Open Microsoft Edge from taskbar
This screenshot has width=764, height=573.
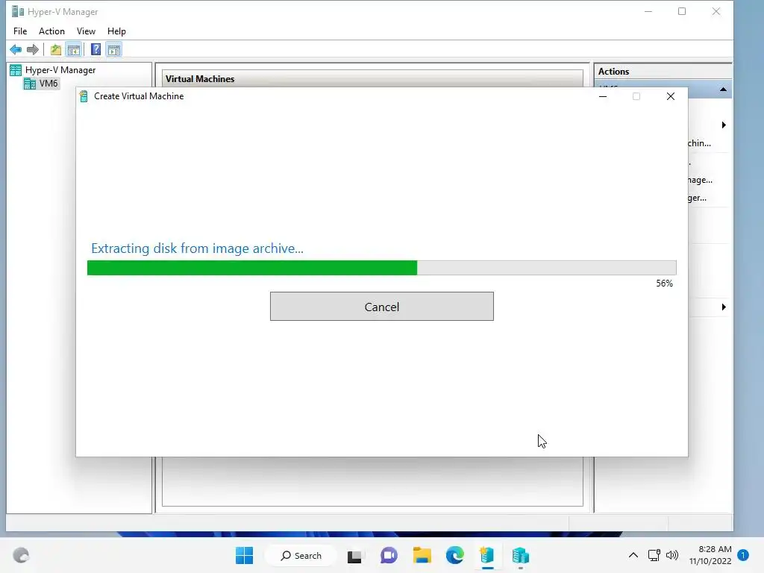(x=455, y=555)
